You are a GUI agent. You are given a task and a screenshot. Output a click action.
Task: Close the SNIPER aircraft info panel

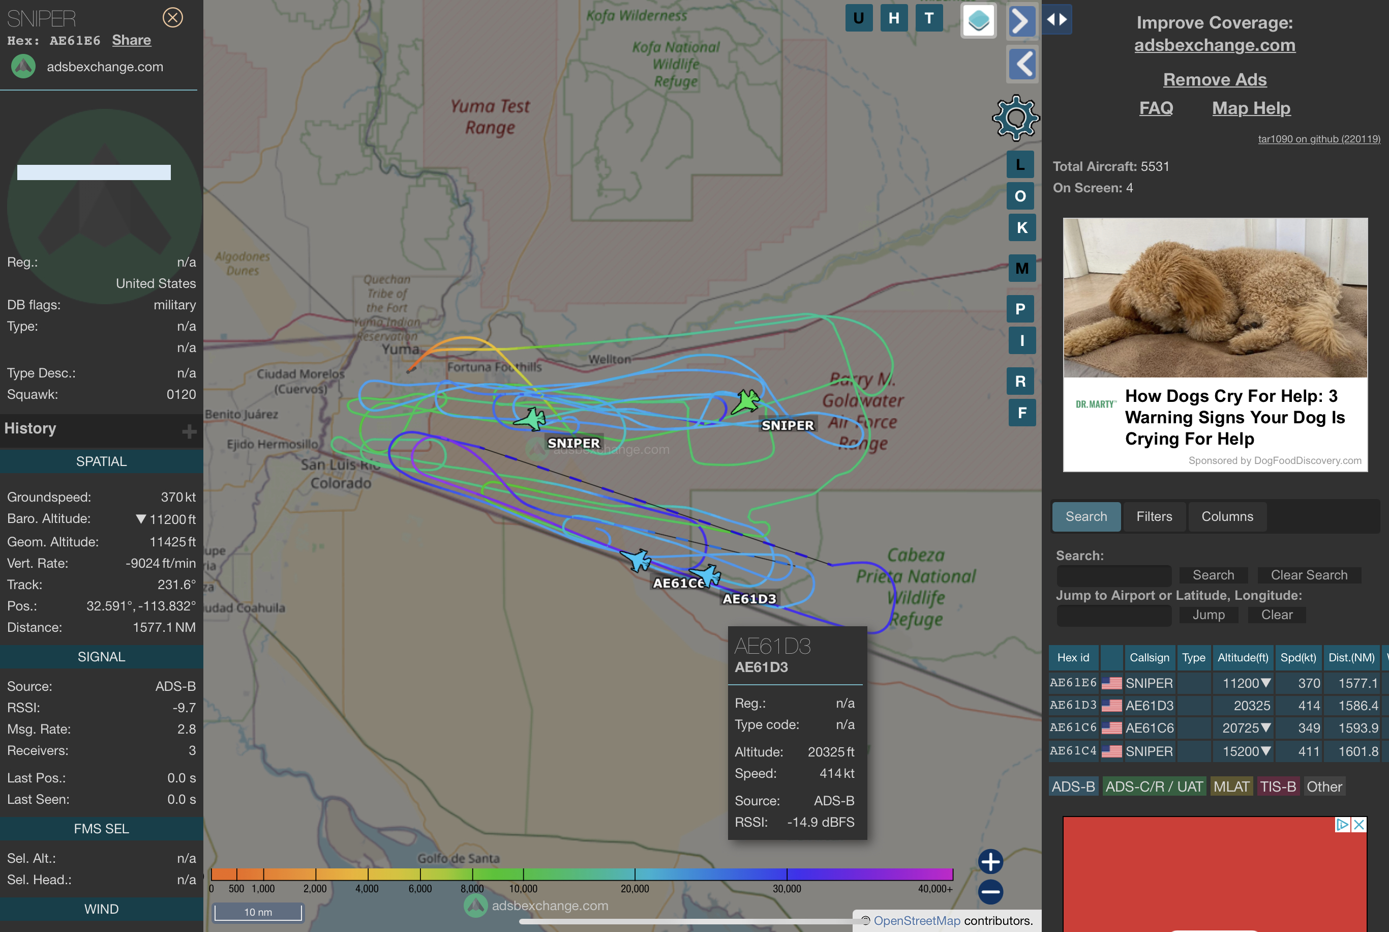click(x=173, y=17)
